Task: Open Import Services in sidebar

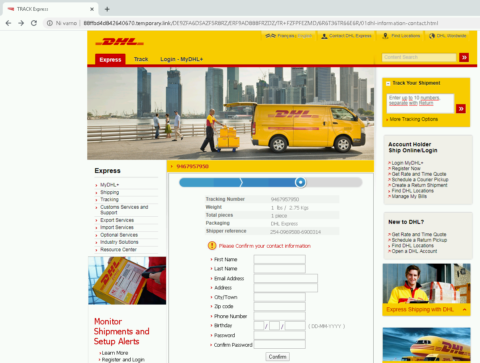Action: click(x=117, y=227)
